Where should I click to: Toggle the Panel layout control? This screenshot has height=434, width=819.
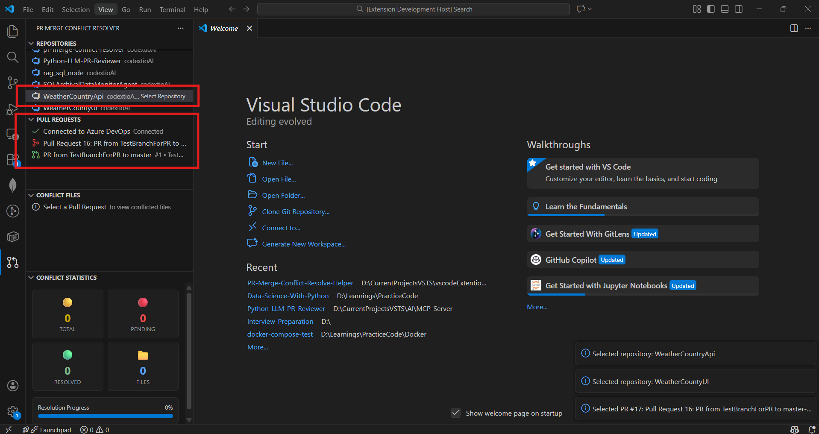coord(725,9)
